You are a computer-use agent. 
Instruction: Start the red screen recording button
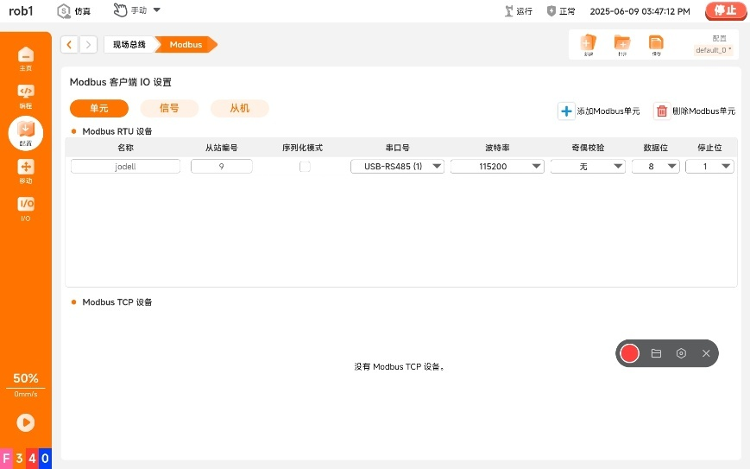[630, 353]
